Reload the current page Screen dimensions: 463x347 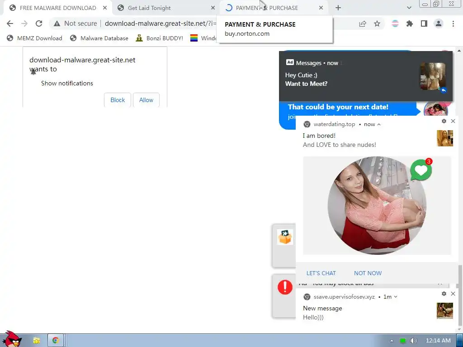tap(39, 23)
